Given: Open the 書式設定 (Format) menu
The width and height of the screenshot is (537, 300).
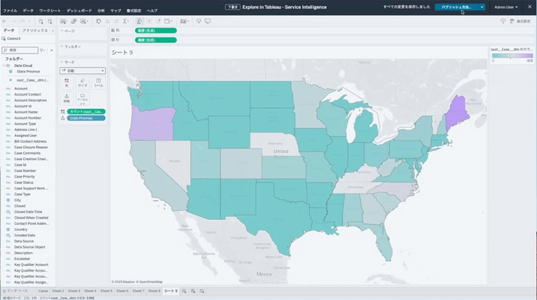Looking at the screenshot, I should (x=134, y=11).
